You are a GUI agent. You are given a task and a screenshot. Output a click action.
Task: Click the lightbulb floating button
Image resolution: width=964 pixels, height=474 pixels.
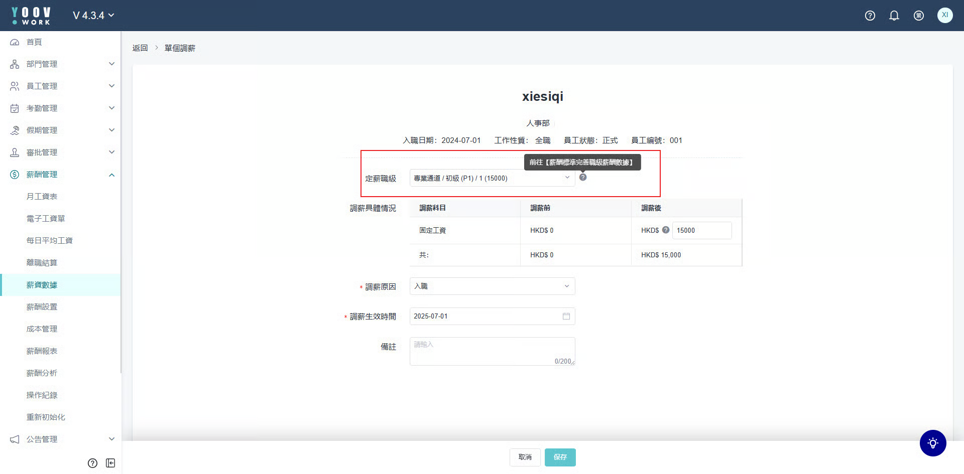932,443
